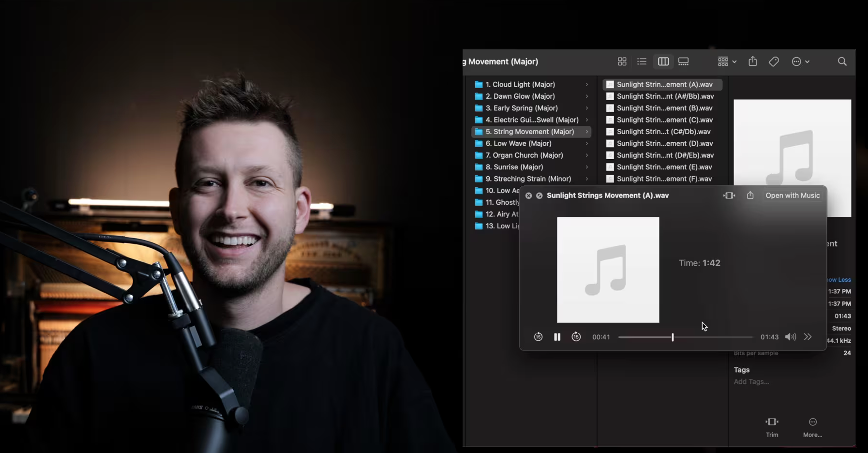868x453 pixels.
Task: Expand chevron for Low Wave (Major)
Action: tap(587, 143)
